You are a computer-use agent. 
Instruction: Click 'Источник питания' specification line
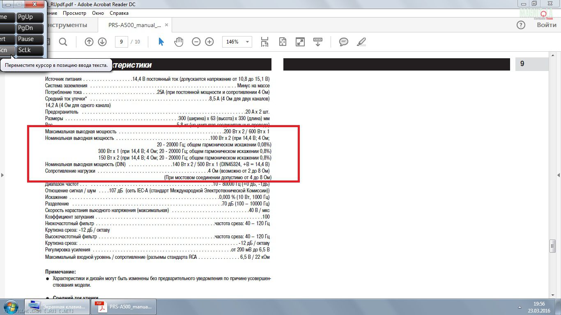[x=157, y=79]
